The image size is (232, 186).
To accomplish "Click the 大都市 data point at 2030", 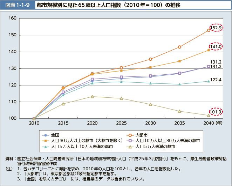I will (150, 59).
